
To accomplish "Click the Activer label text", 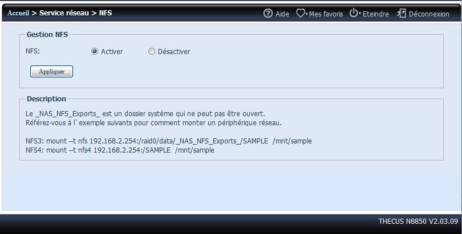I will (x=112, y=51).
